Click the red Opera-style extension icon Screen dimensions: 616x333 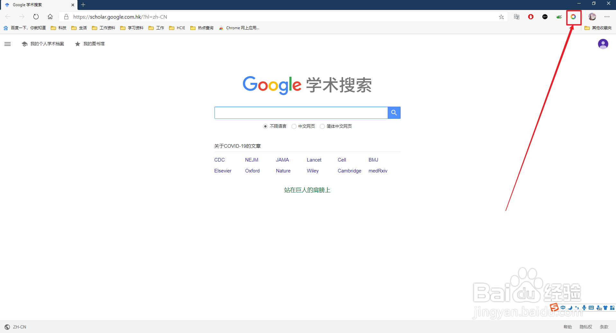(x=531, y=17)
